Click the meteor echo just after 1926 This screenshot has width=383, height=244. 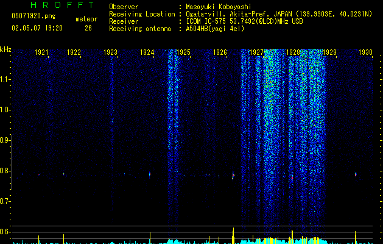coord(233,175)
